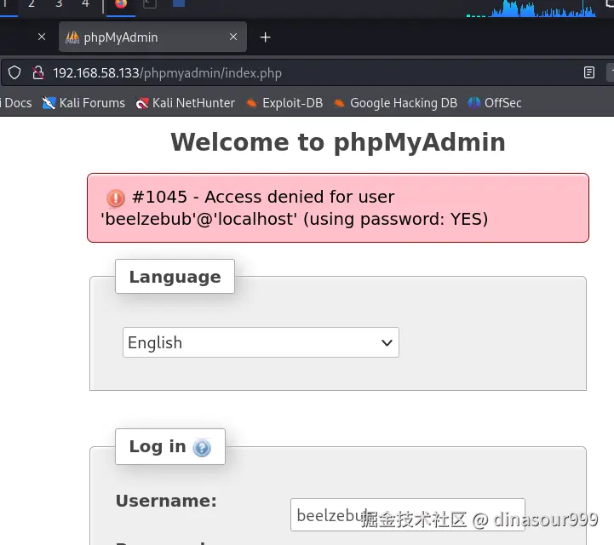Click the URL address bar
Image resolution: width=614 pixels, height=545 pixels.
306,73
